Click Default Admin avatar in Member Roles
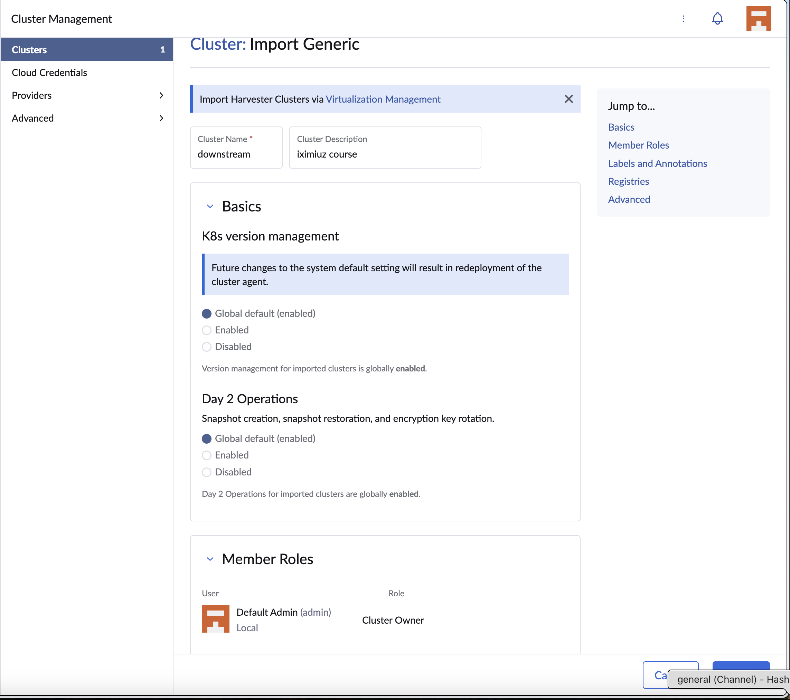 tap(215, 618)
